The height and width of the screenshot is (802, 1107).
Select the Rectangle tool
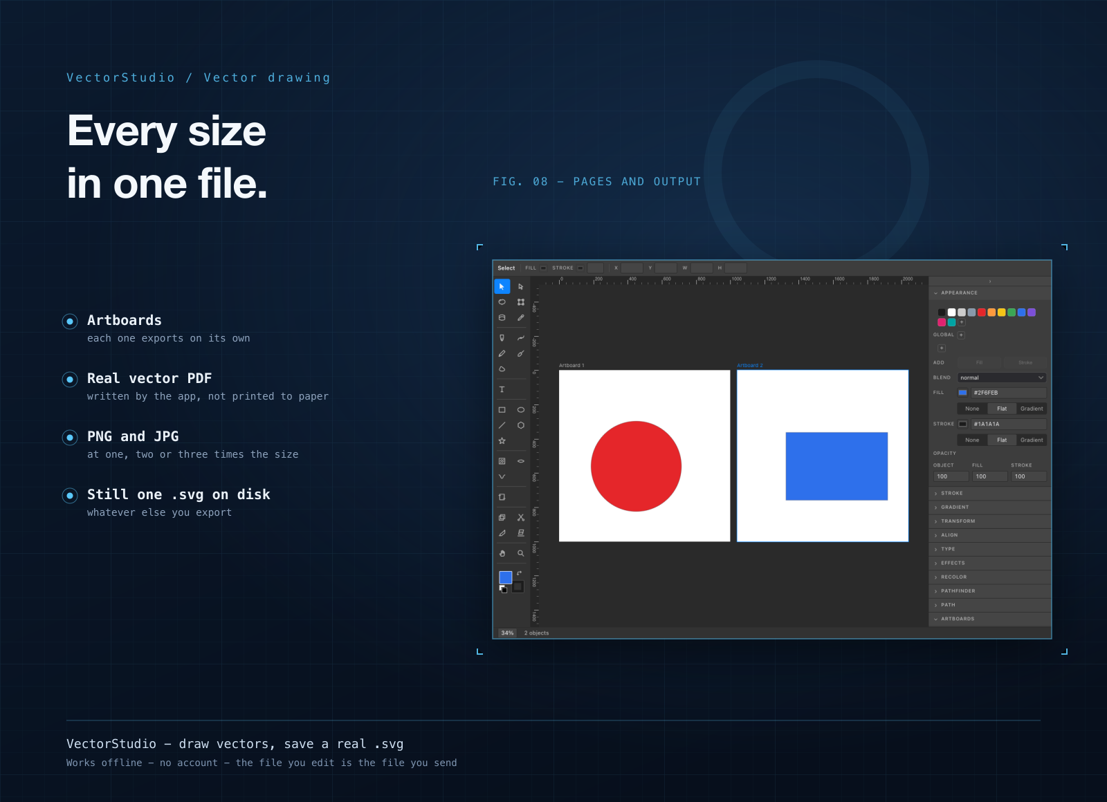pos(502,409)
